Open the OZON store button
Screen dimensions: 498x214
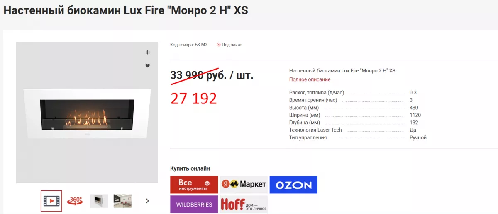[x=293, y=185]
